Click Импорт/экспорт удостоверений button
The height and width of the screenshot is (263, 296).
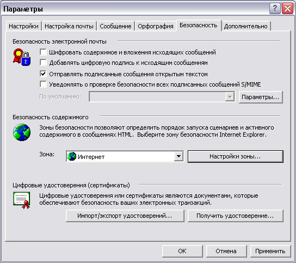point(125,216)
